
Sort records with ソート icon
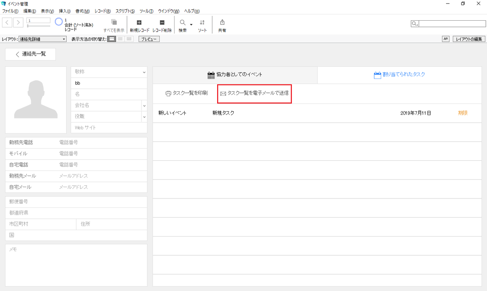(202, 22)
